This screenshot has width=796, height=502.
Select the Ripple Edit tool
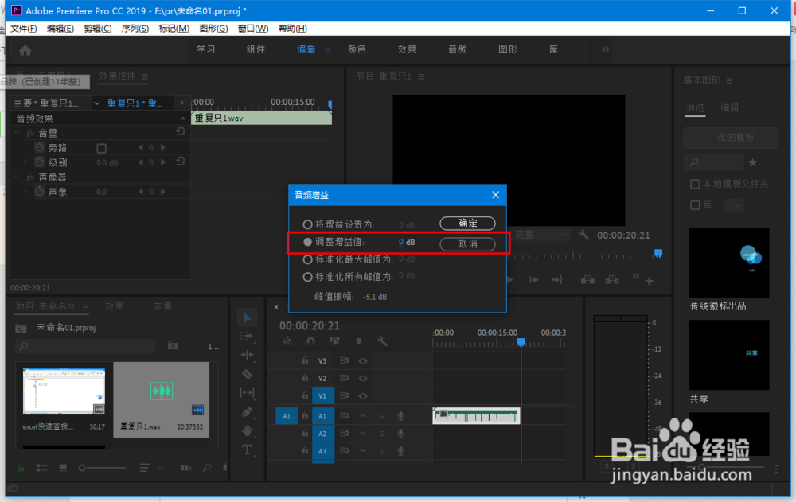pos(247,355)
